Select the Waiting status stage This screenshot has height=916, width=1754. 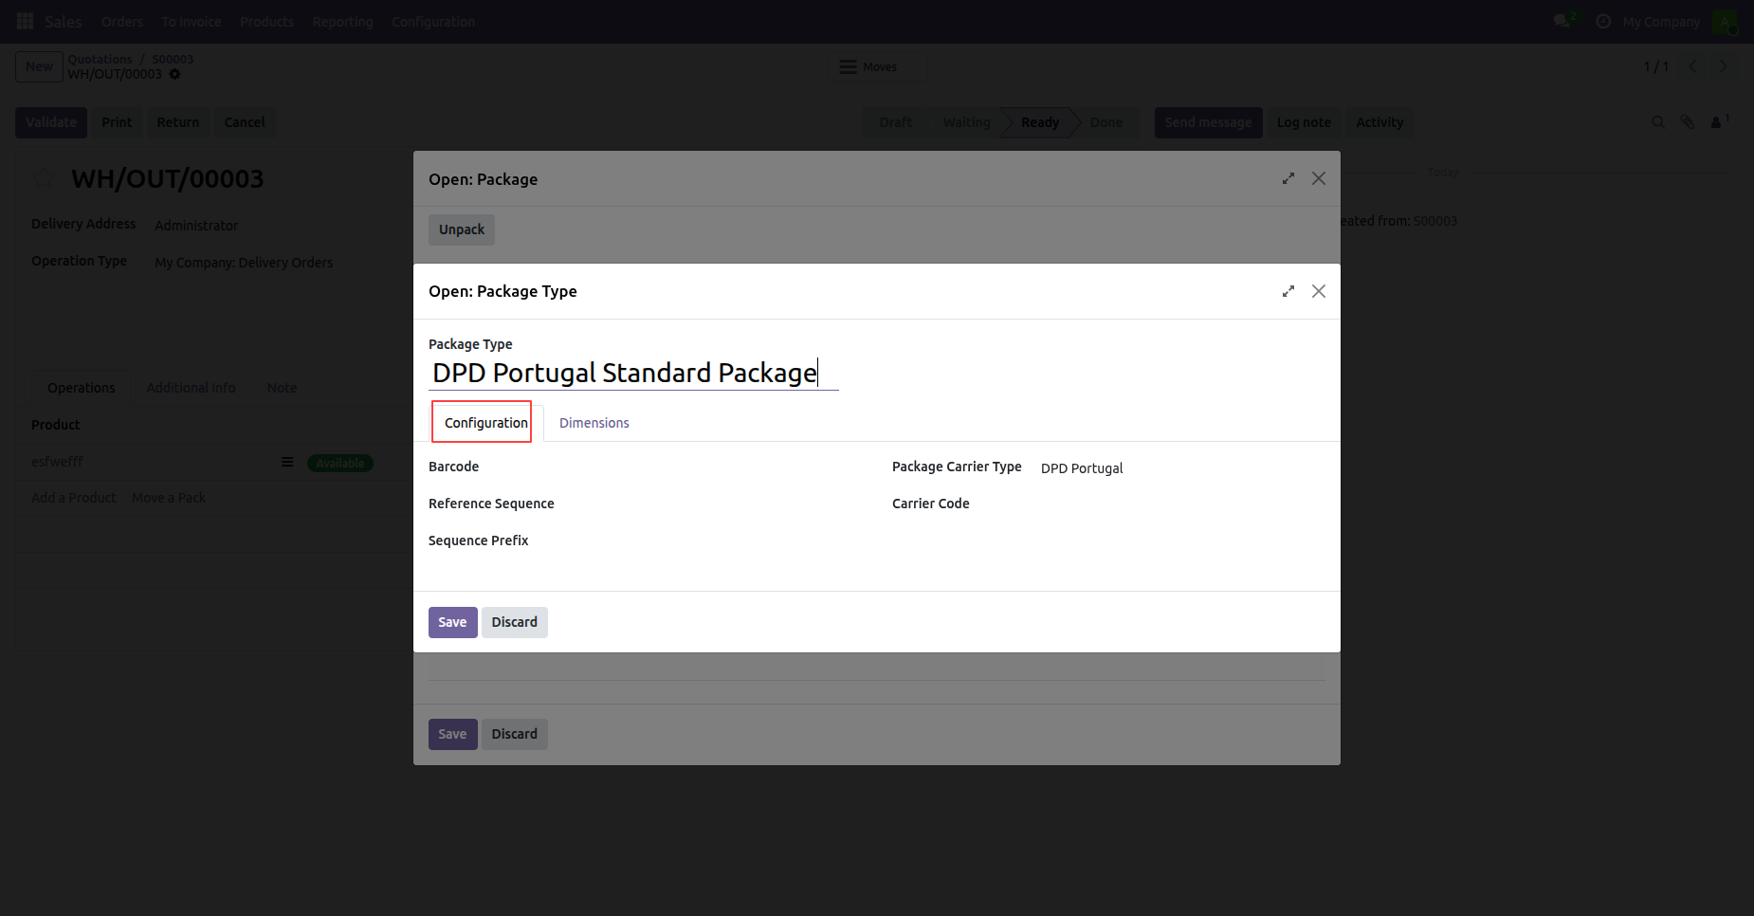tap(966, 122)
